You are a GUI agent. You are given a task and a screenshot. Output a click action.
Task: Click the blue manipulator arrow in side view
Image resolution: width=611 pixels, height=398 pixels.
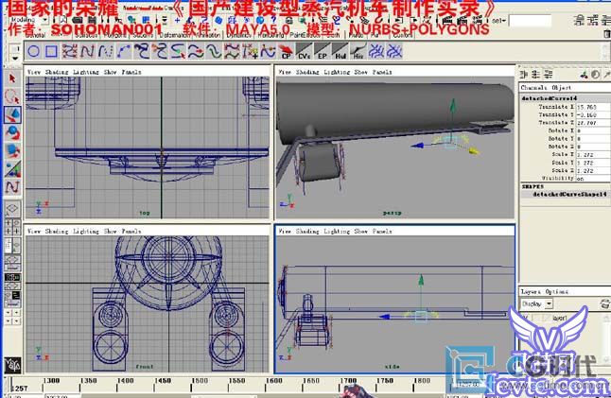point(384,317)
